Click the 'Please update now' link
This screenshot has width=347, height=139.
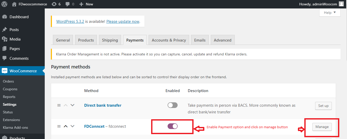(123, 22)
